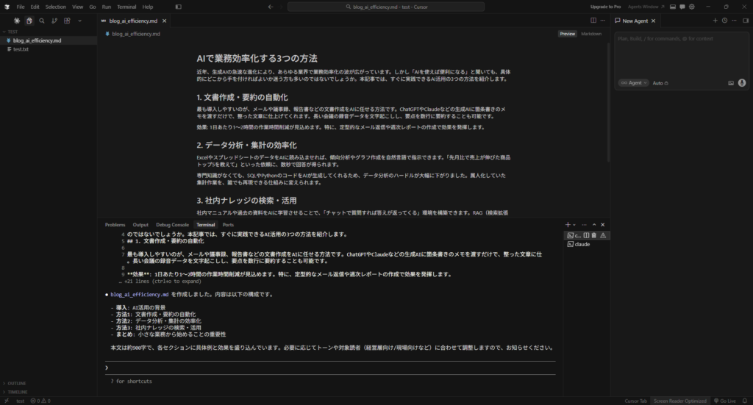Switch the view to Markdown mode
753x405 pixels.
(591, 34)
